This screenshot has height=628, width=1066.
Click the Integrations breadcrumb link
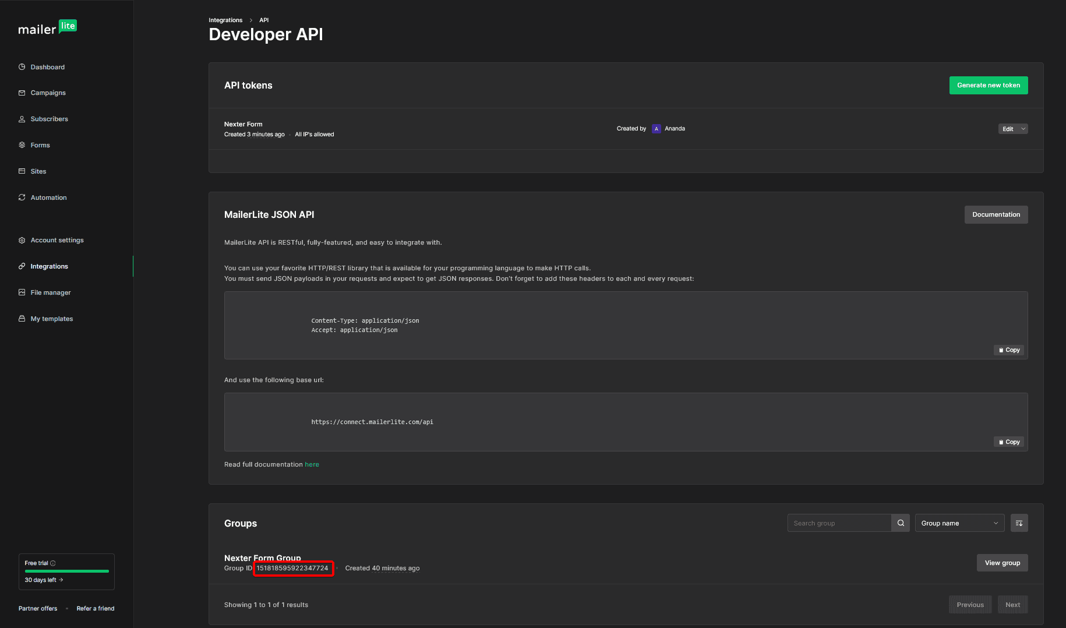pos(225,20)
